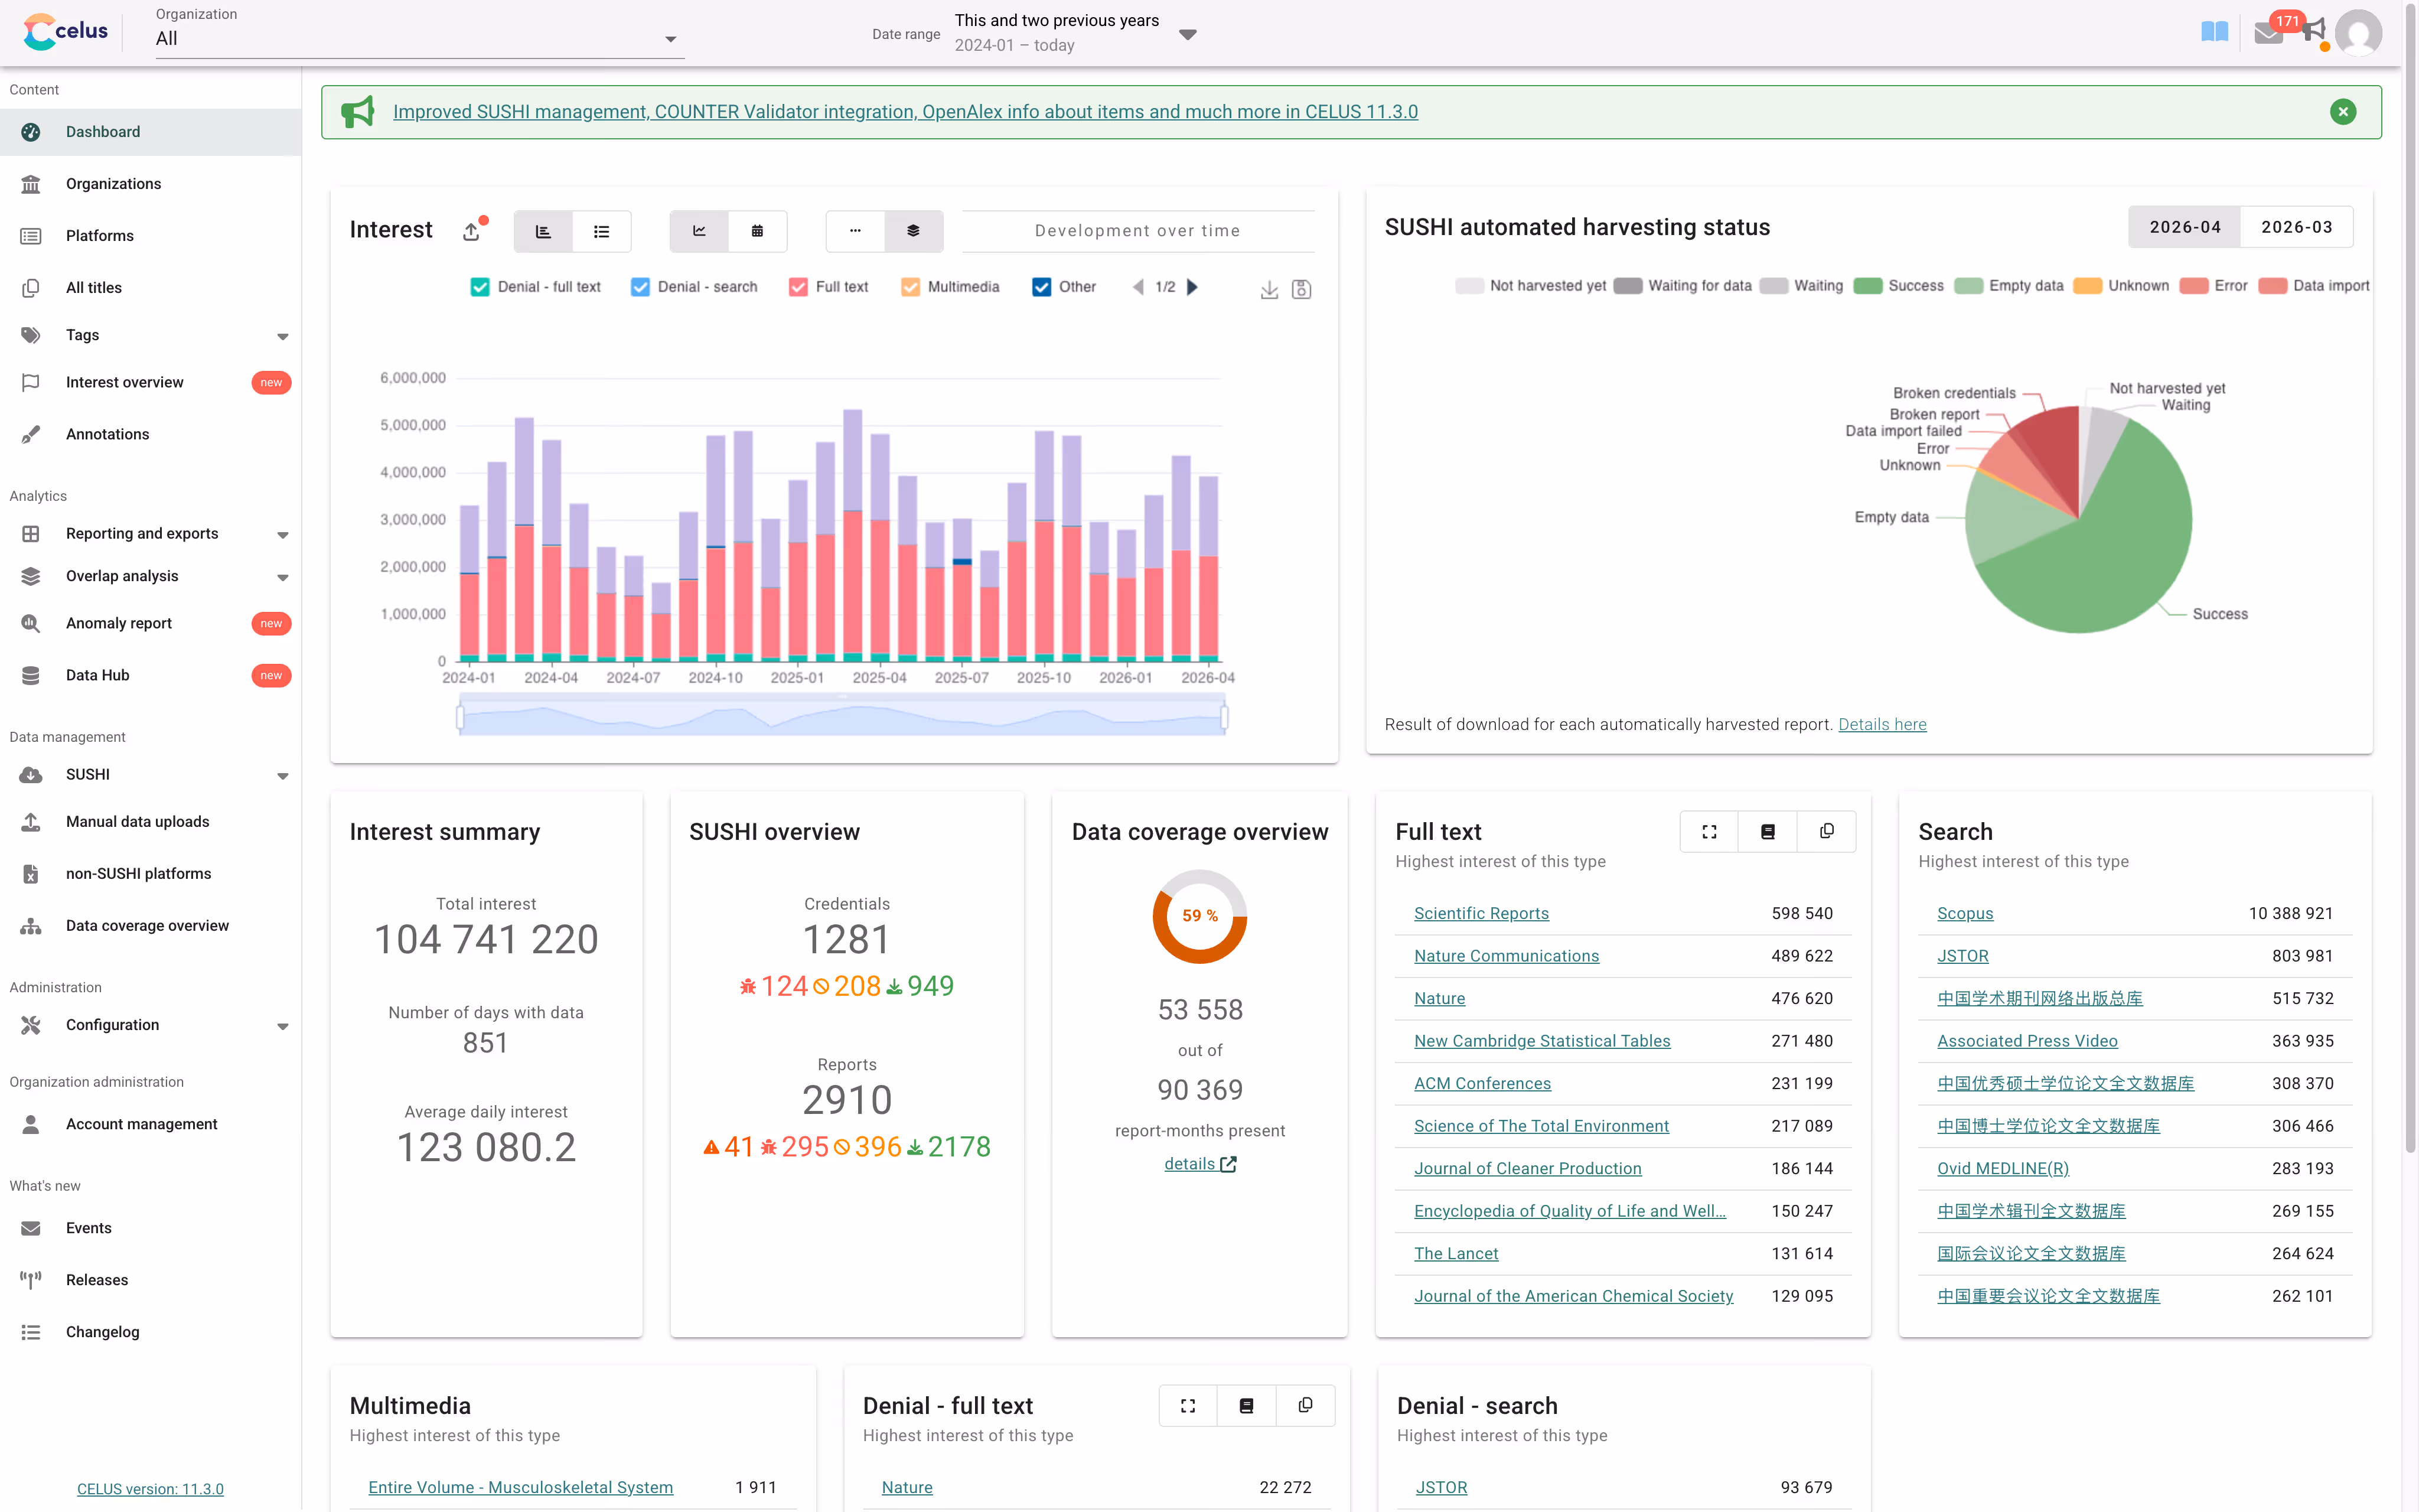Toggle the Other legend checkbox
The width and height of the screenshot is (2419, 1512).
click(1042, 287)
